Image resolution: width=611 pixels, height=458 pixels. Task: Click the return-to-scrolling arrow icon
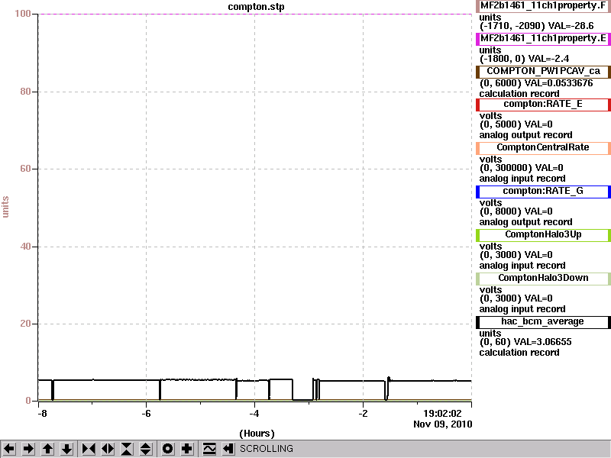pyautogui.click(x=228, y=449)
